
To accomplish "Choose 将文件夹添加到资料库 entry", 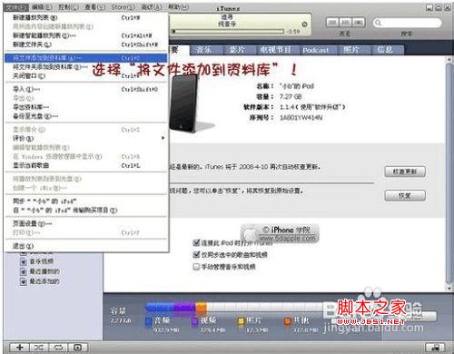I will point(86,67).
